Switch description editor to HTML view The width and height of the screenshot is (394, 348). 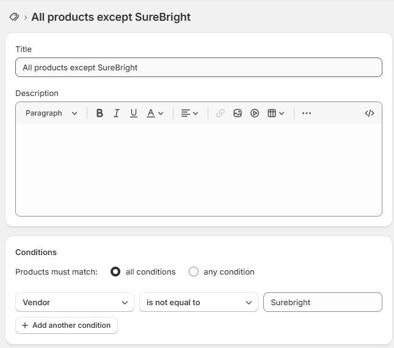370,113
